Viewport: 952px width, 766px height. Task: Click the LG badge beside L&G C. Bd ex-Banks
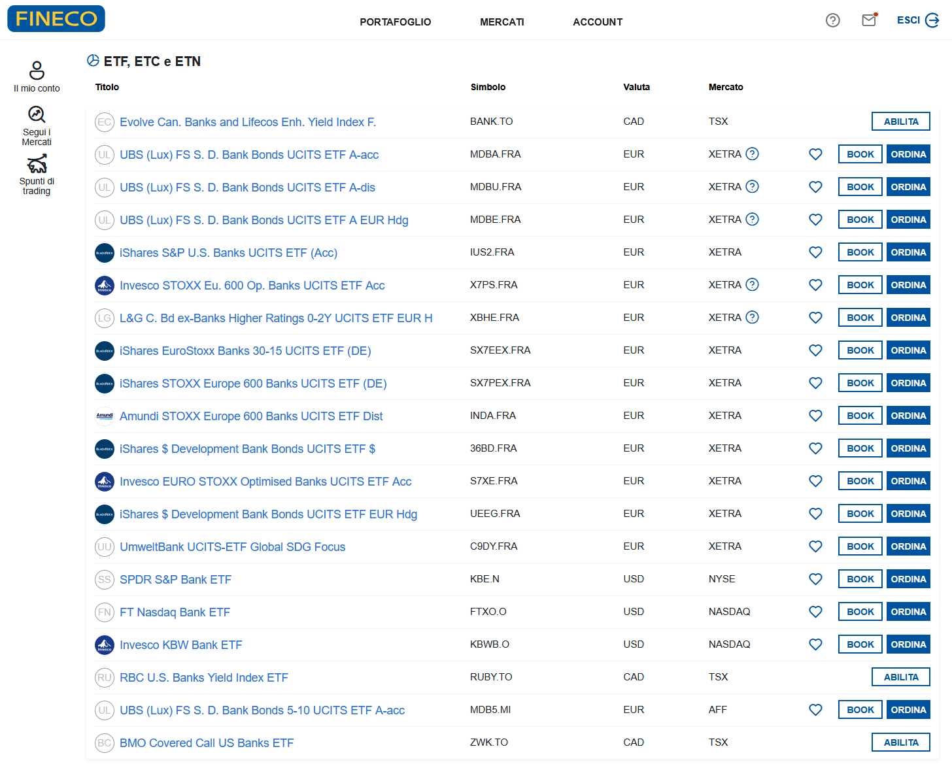pyautogui.click(x=105, y=318)
